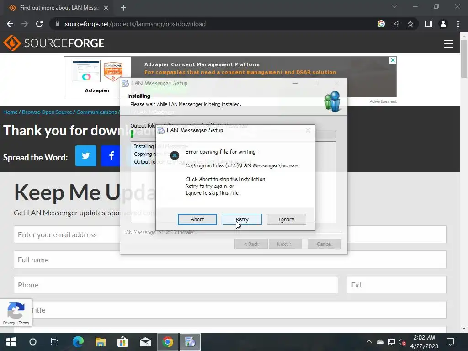Screen dimensions: 468x351
Task: Click the page vertical scrollbar thumb
Action: point(464,58)
